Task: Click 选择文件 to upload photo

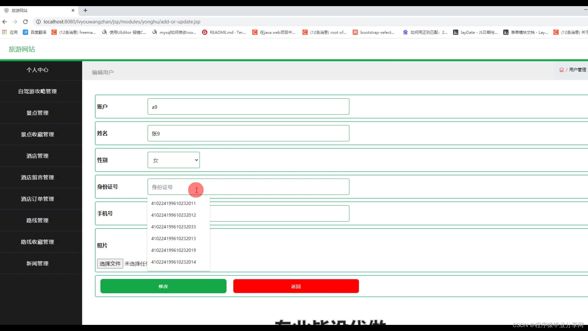Action: [x=110, y=264]
